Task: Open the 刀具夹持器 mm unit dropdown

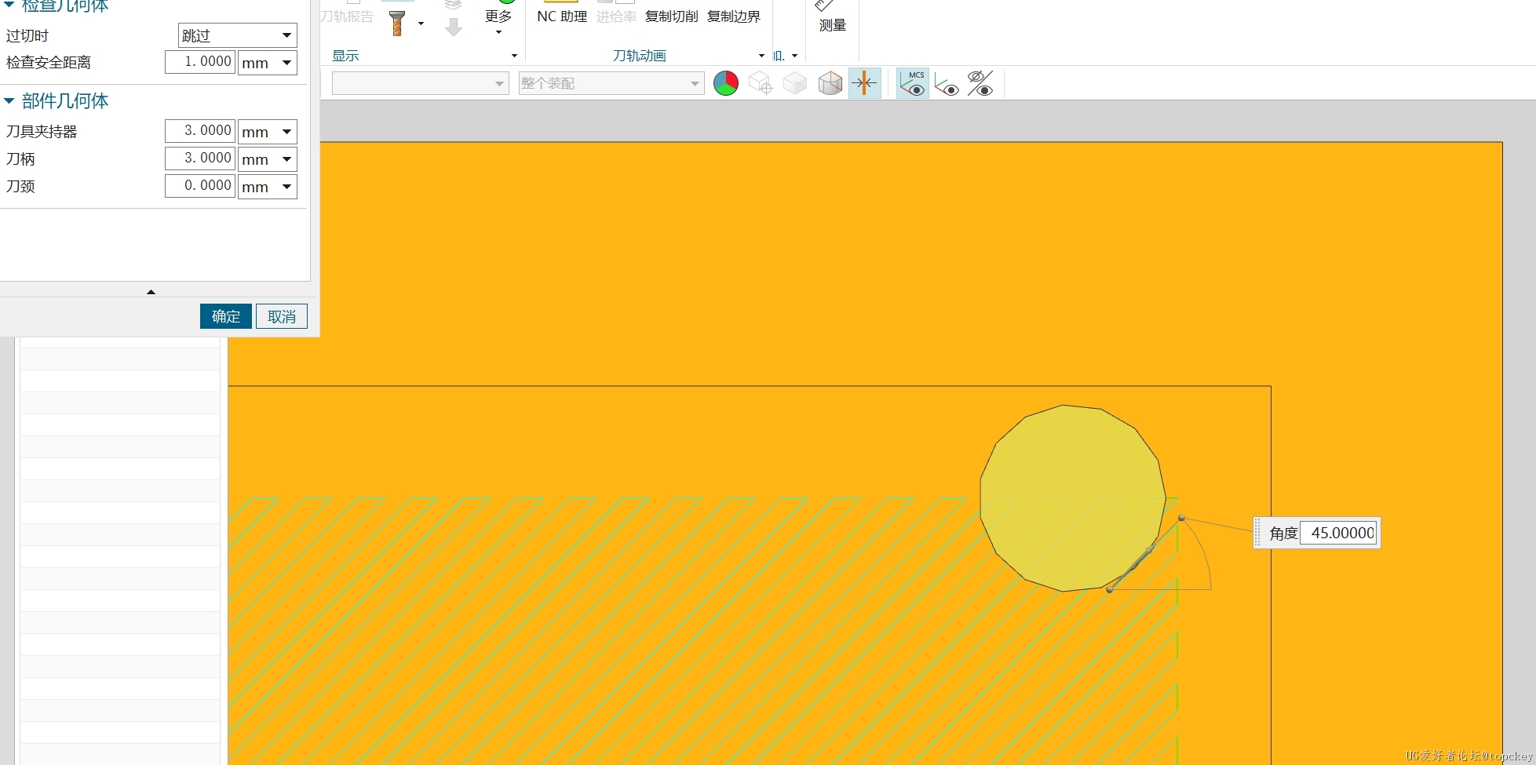Action: [x=268, y=132]
